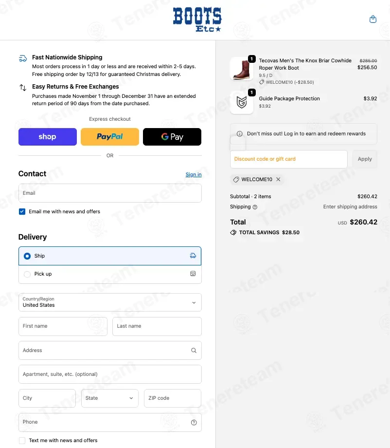Expand the State dropdown
This screenshot has height=448, width=390.
110,398
